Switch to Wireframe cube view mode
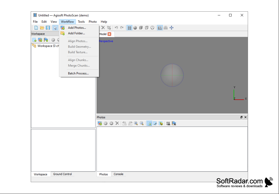This screenshot has width=279, height=194. 147,27
